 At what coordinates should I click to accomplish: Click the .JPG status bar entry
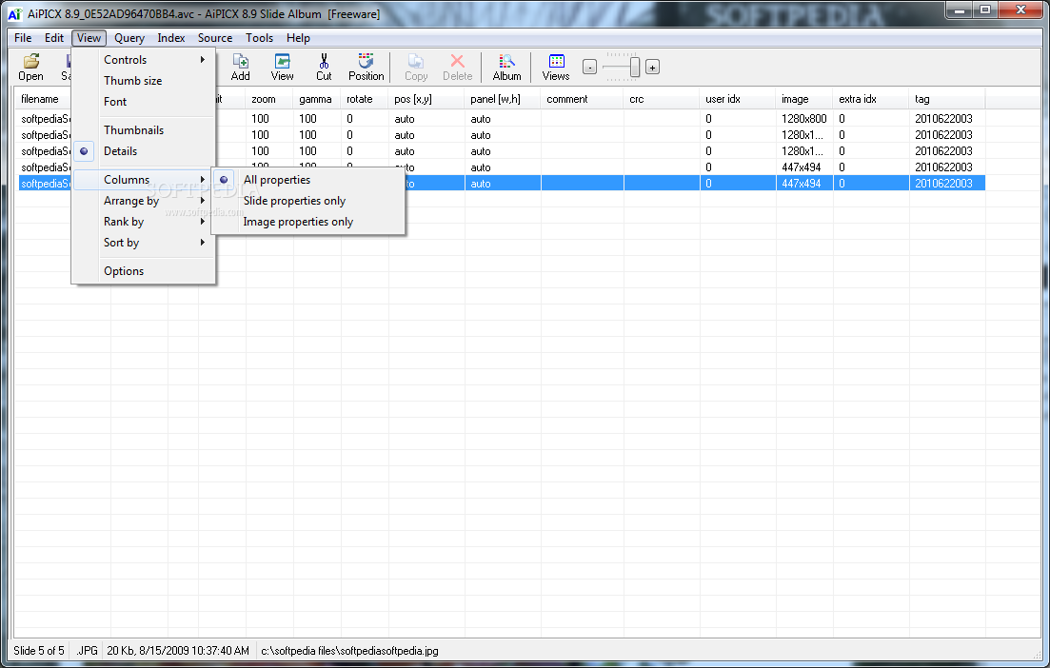click(87, 651)
